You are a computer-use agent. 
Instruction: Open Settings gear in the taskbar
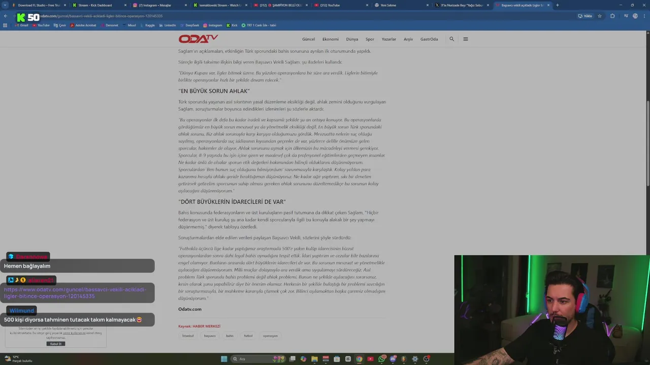point(415,359)
